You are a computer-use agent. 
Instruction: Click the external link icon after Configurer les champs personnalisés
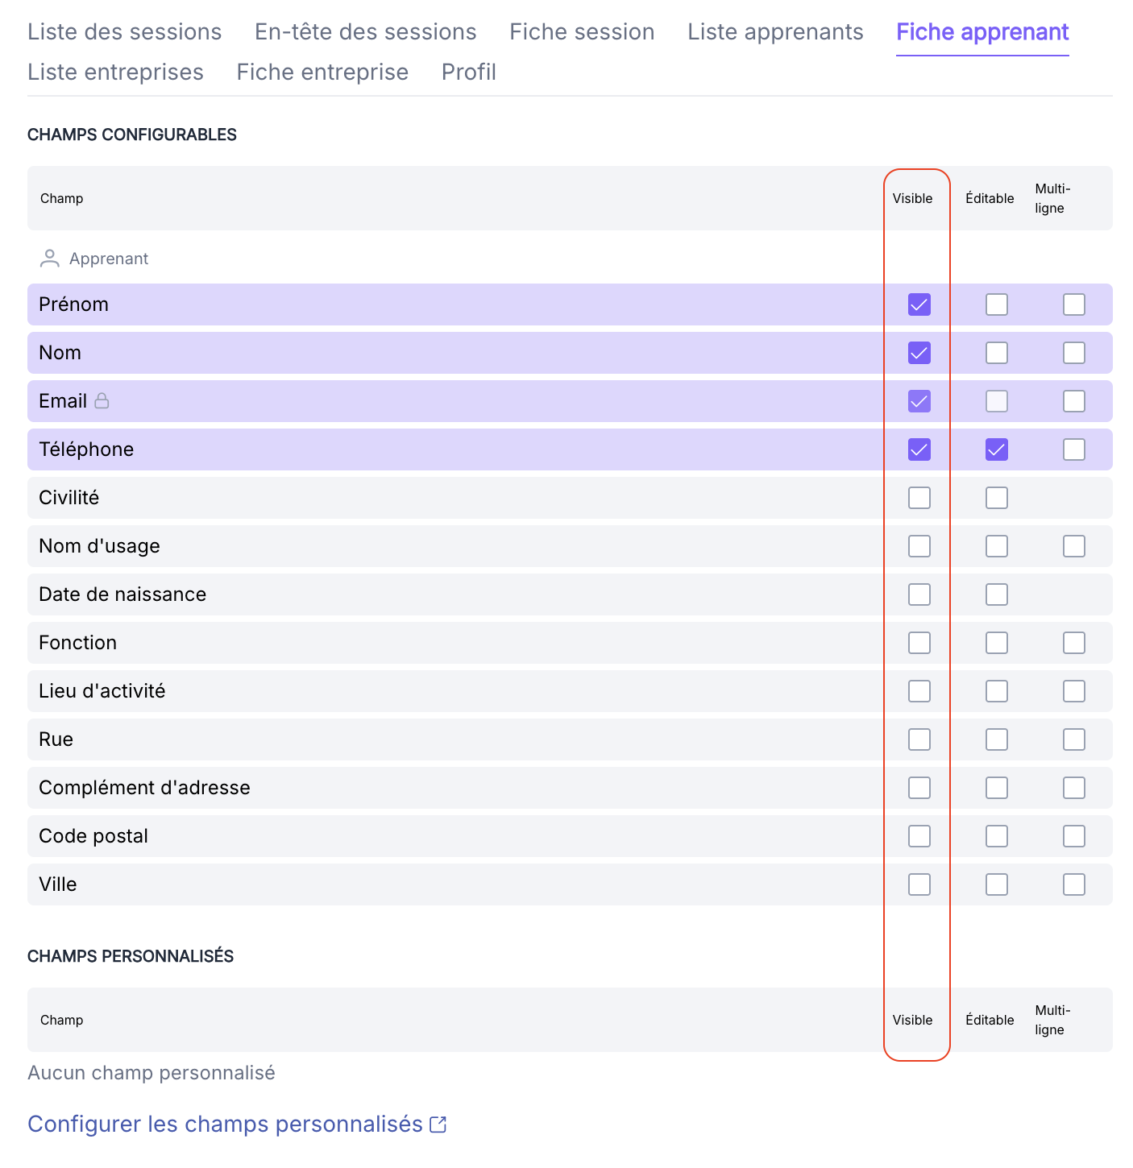(x=438, y=1125)
